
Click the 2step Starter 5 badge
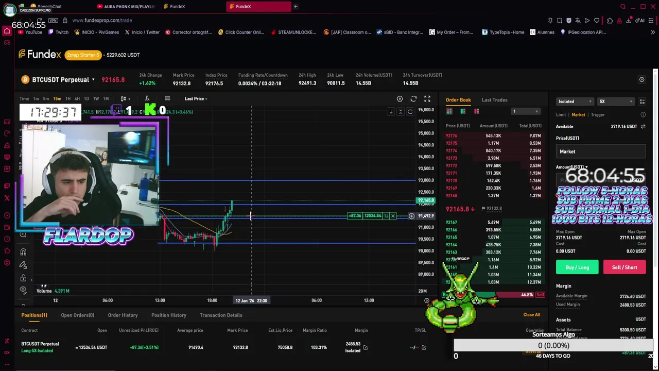click(82, 55)
